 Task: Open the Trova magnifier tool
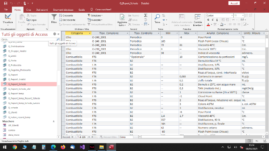(157, 19)
